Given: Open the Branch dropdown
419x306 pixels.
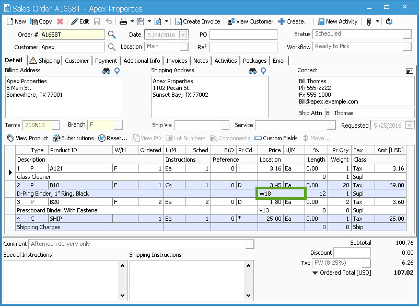Looking at the screenshot, I should pyautogui.click(x=118, y=125).
